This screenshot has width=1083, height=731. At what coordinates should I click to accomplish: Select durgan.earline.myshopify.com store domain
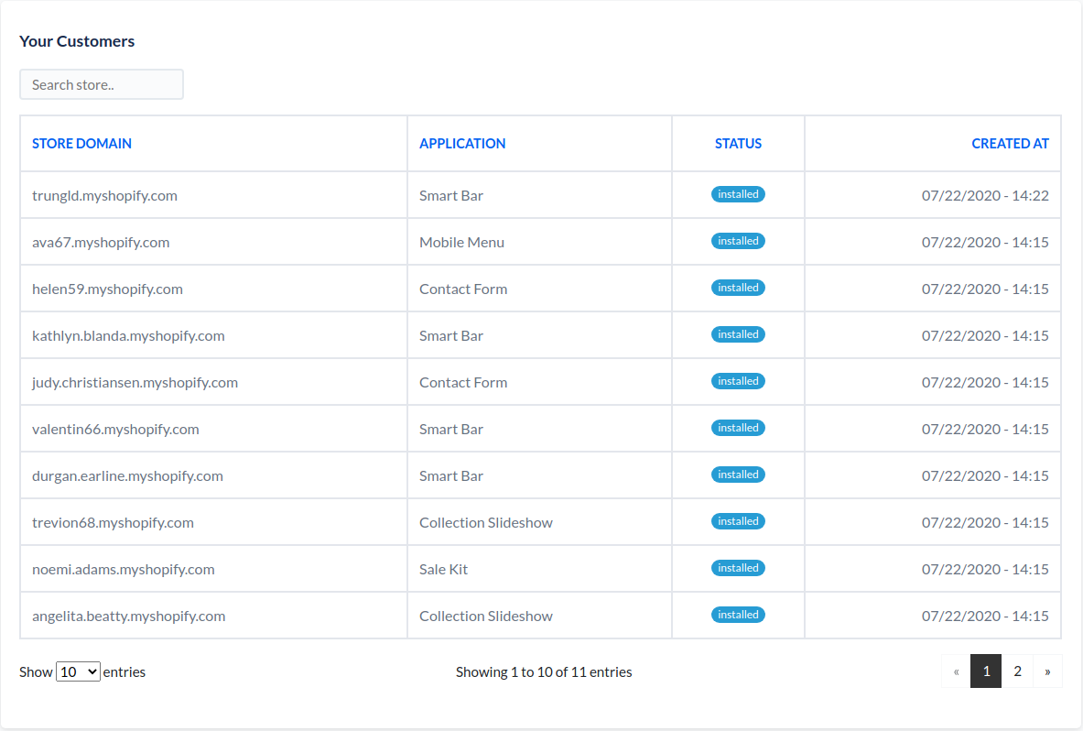pos(127,476)
